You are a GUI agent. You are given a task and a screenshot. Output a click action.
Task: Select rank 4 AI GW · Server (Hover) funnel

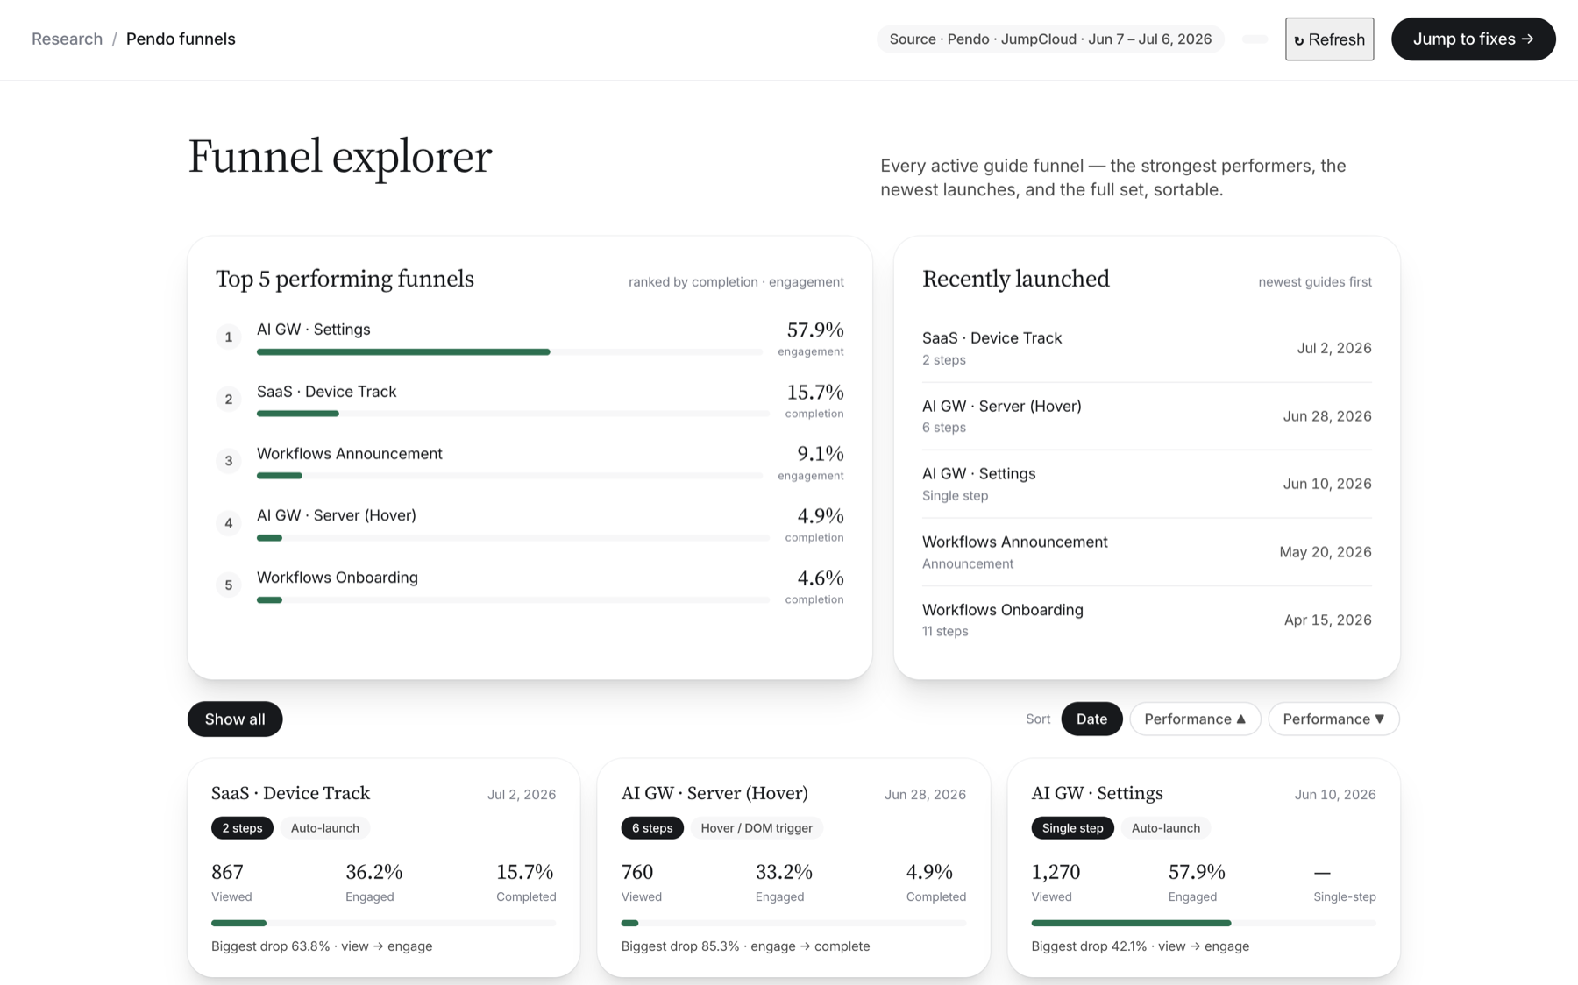click(x=530, y=524)
